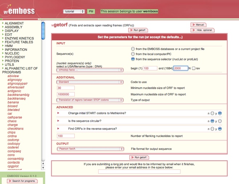
Task: Click the end position field
Action: [181, 68]
